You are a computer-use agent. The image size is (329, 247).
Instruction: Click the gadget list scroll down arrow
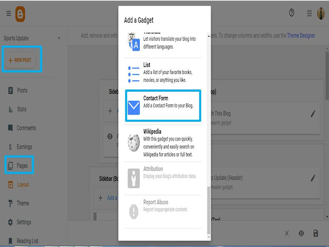tap(209, 237)
